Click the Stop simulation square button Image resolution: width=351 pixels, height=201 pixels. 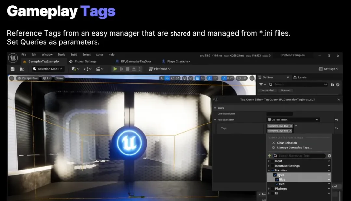point(128,69)
